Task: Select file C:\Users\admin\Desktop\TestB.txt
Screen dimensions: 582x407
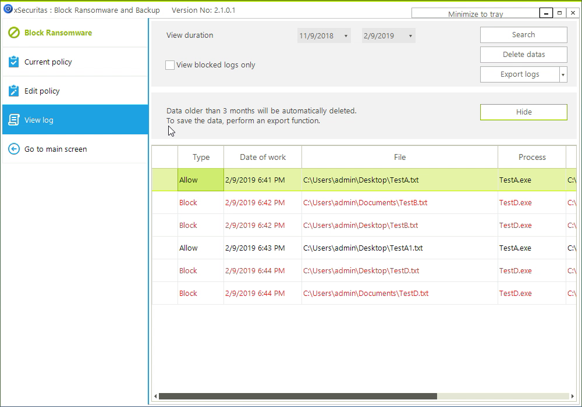Action: [x=400, y=226]
